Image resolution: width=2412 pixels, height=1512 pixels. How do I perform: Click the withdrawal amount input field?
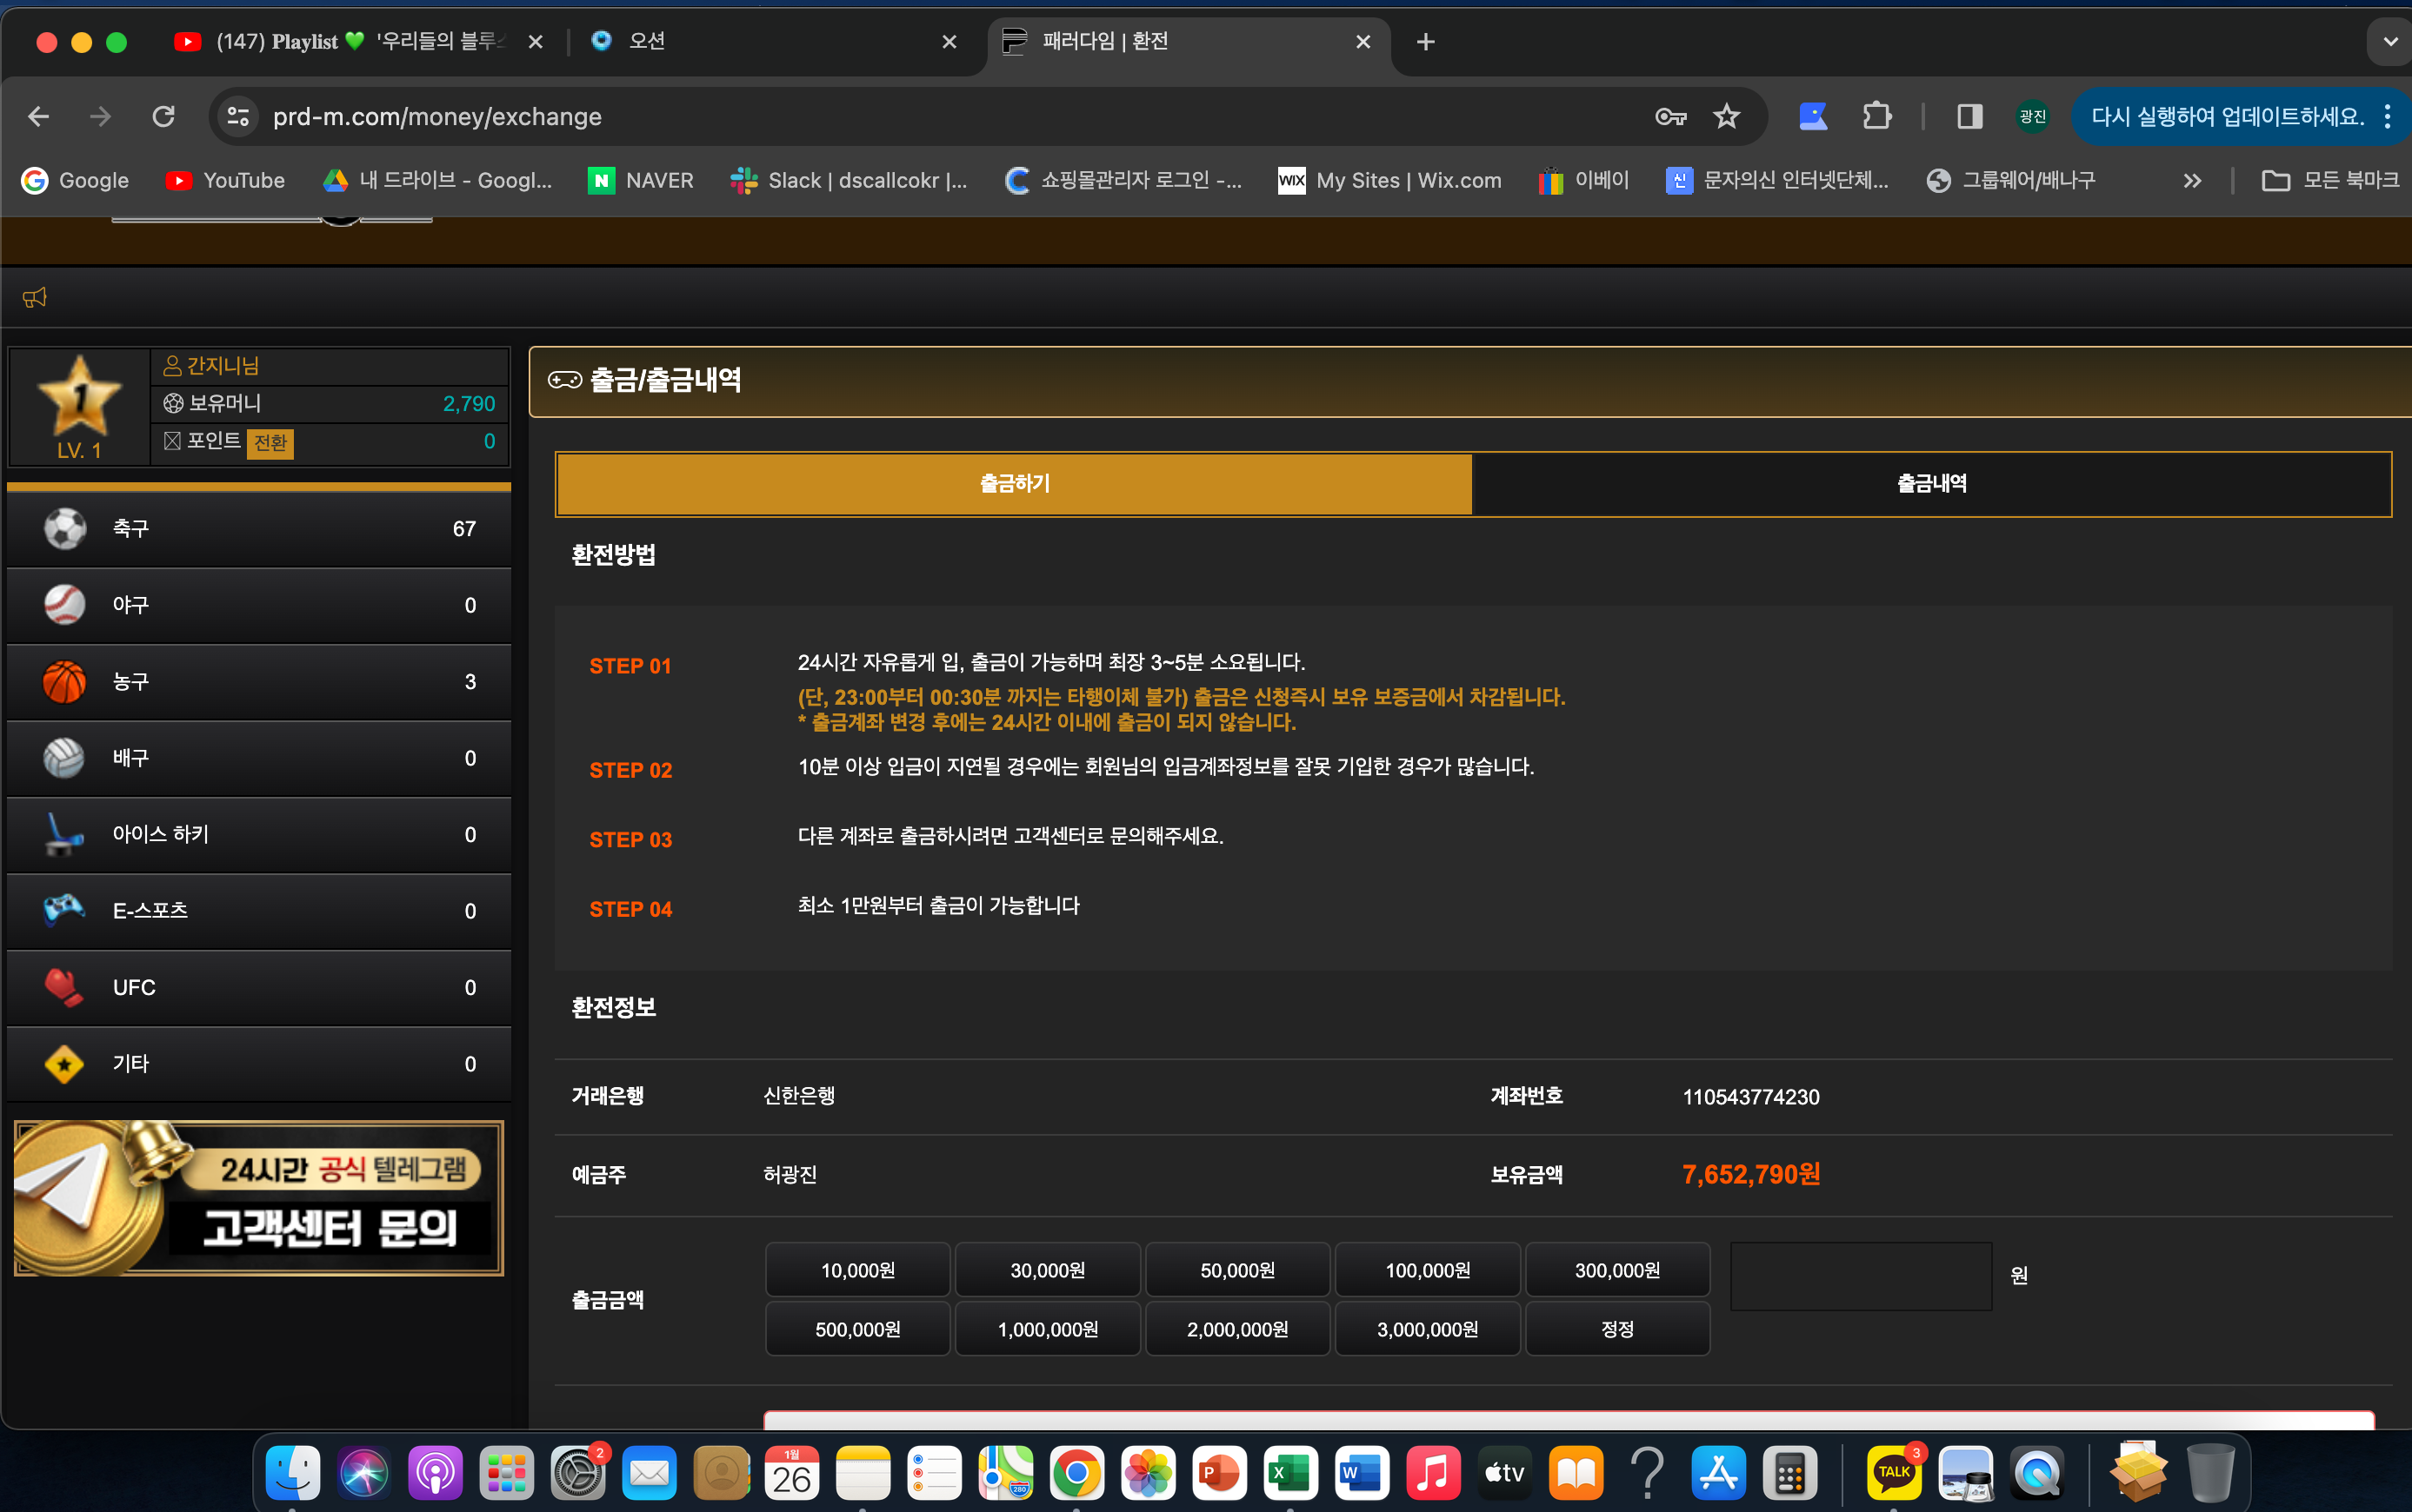pyautogui.click(x=1861, y=1274)
